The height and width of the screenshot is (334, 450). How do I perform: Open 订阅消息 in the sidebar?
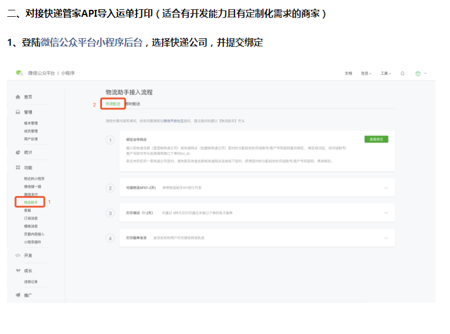coord(31,218)
